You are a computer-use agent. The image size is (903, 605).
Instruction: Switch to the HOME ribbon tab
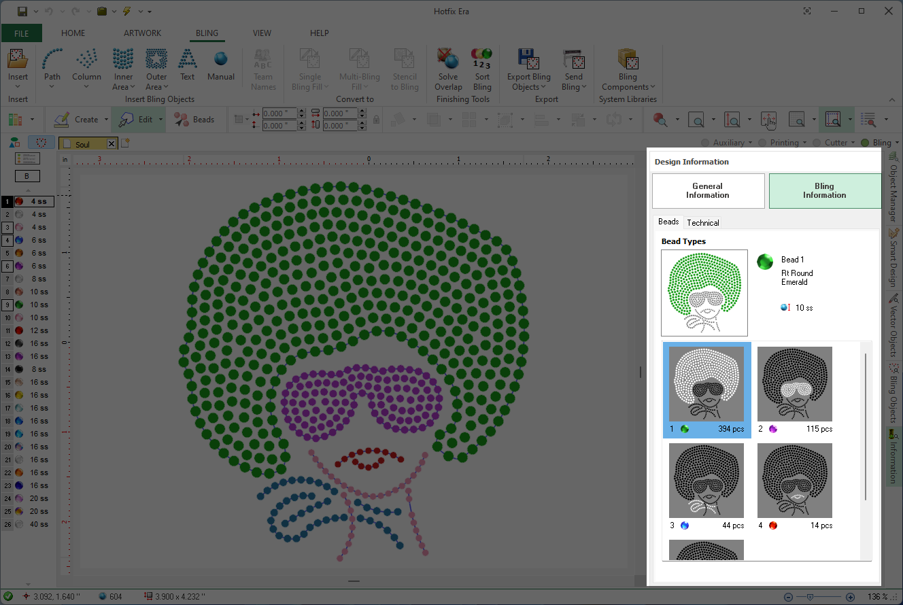tap(73, 33)
